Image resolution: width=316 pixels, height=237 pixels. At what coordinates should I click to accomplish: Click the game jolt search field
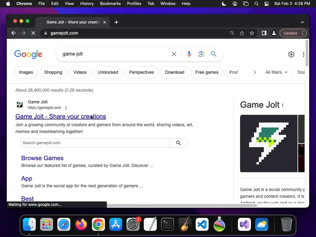click(115, 54)
